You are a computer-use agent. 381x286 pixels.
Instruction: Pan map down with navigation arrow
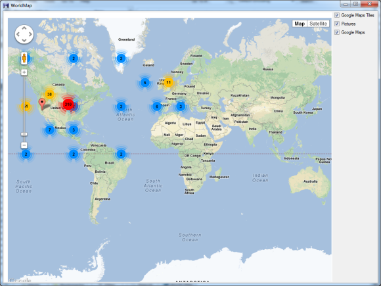point(24,40)
